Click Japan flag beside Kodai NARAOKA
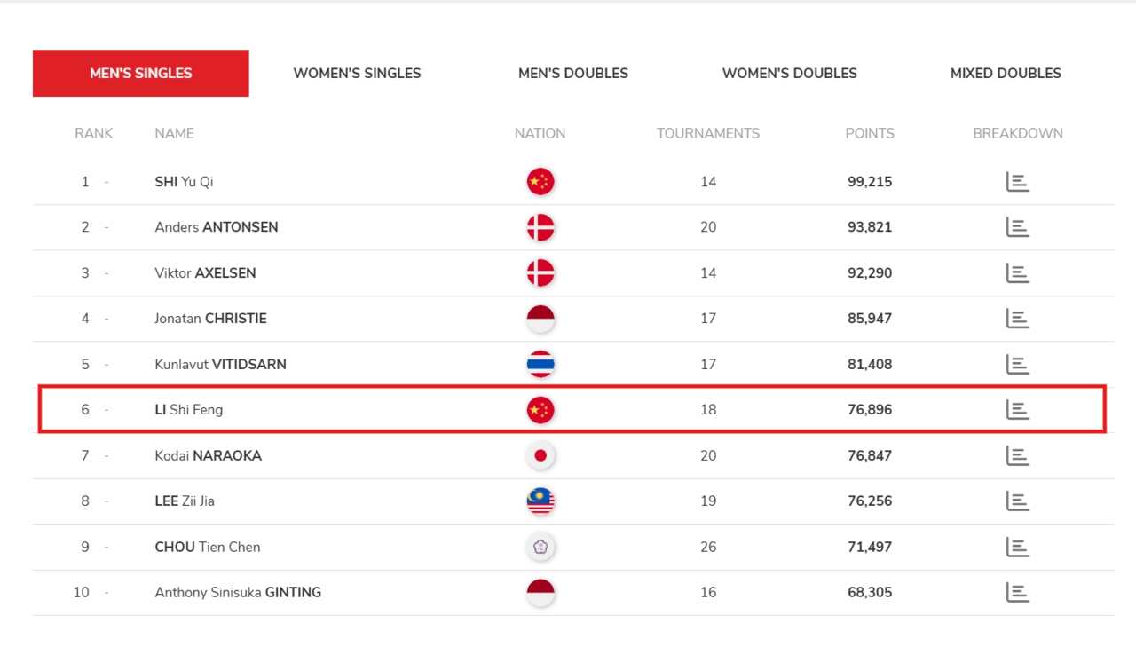The height and width of the screenshot is (647, 1136). point(540,456)
